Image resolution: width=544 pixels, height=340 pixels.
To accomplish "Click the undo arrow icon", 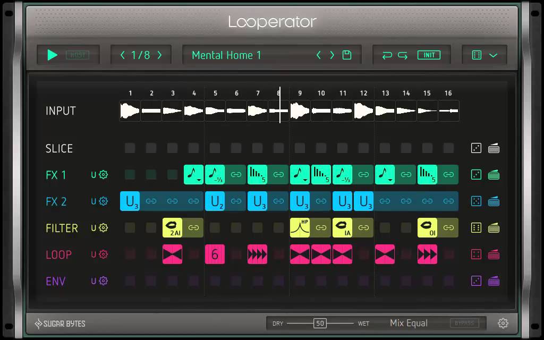I will pyautogui.click(x=387, y=55).
